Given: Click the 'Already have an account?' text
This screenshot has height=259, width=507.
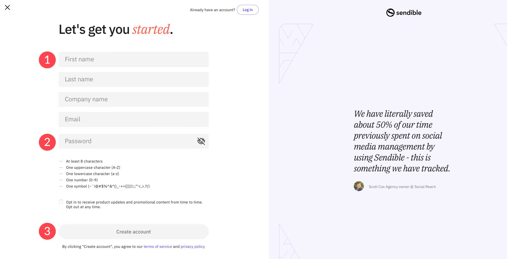Looking at the screenshot, I should pos(212,10).
